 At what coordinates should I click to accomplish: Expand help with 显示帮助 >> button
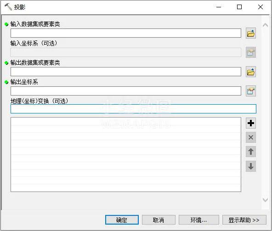(x=244, y=220)
